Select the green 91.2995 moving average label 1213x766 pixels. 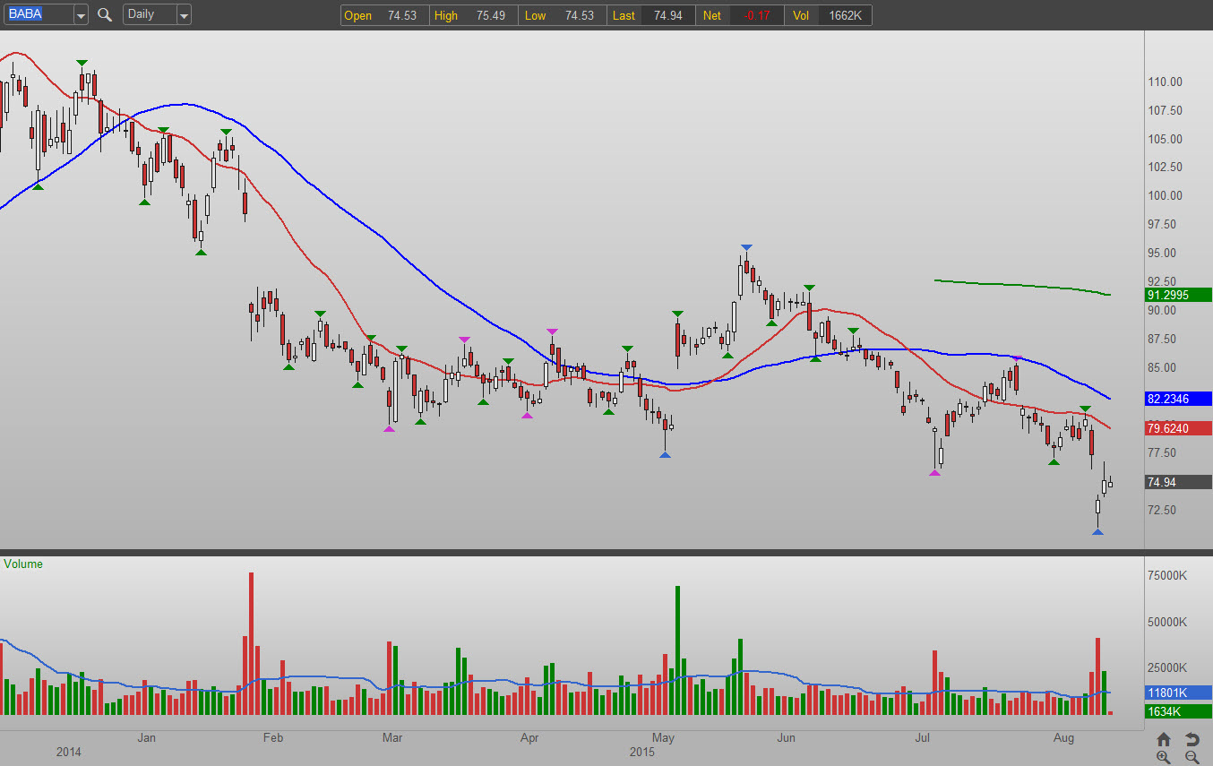pos(1178,294)
